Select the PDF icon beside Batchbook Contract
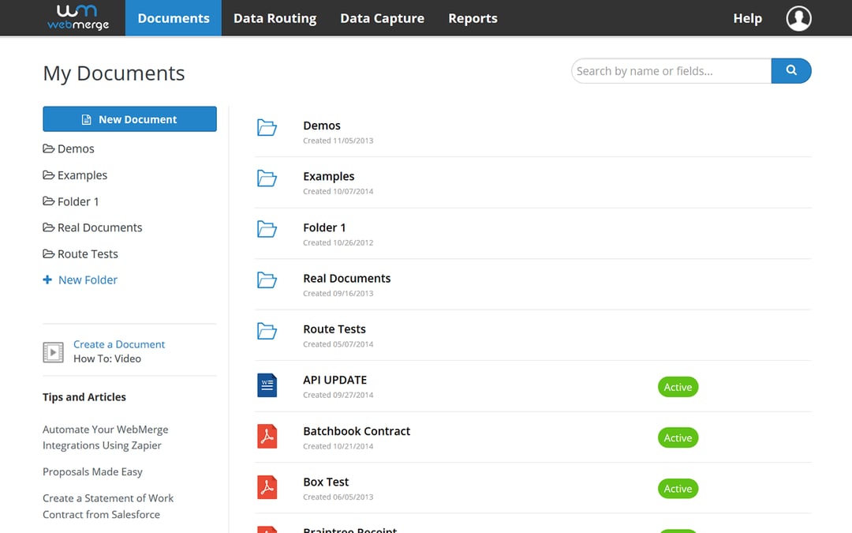The image size is (852, 533). [x=267, y=436]
